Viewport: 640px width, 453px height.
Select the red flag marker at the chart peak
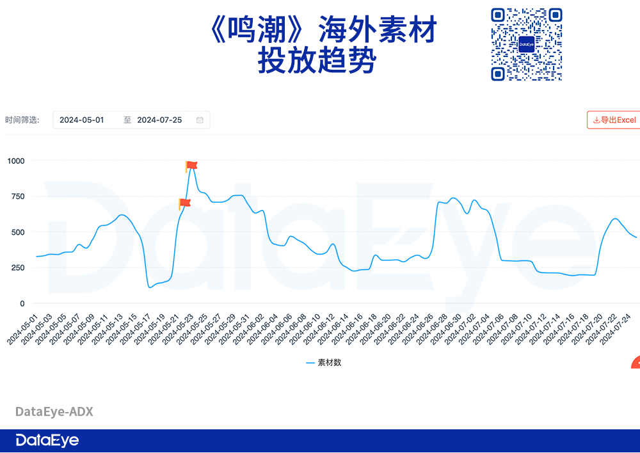pyautogui.click(x=193, y=164)
